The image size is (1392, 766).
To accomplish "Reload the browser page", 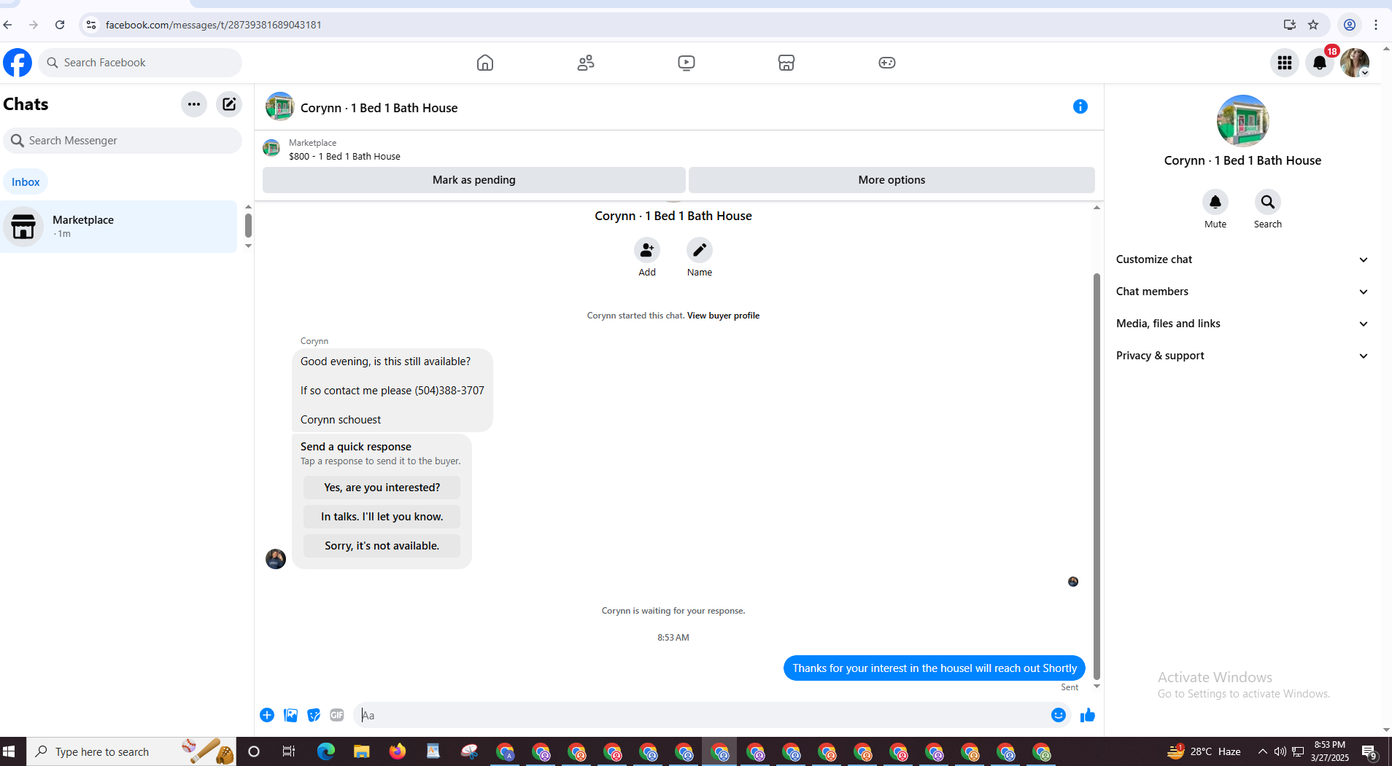I will [x=60, y=25].
